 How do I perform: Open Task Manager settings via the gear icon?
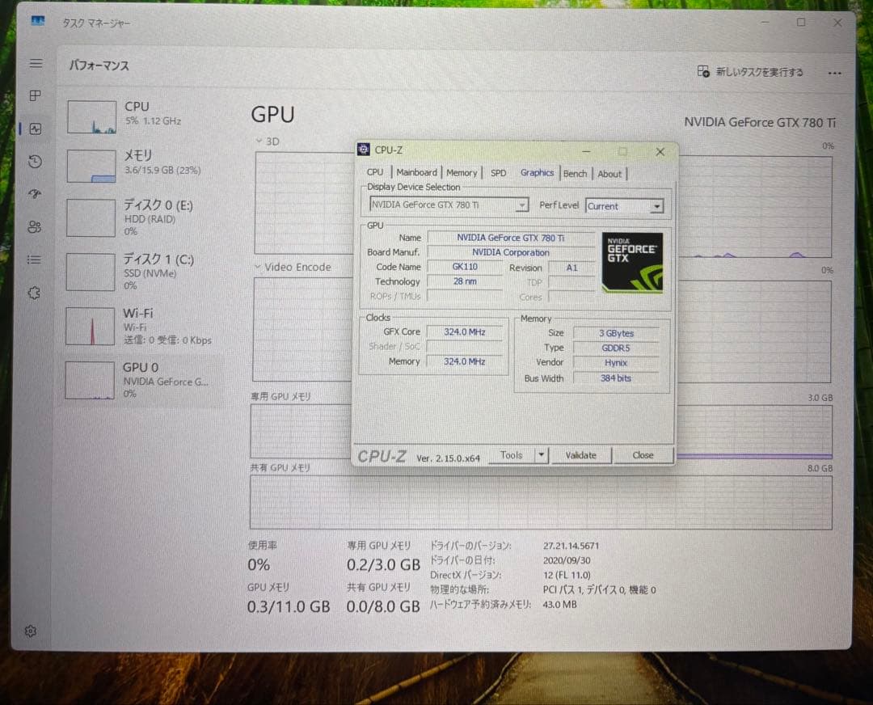31,631
